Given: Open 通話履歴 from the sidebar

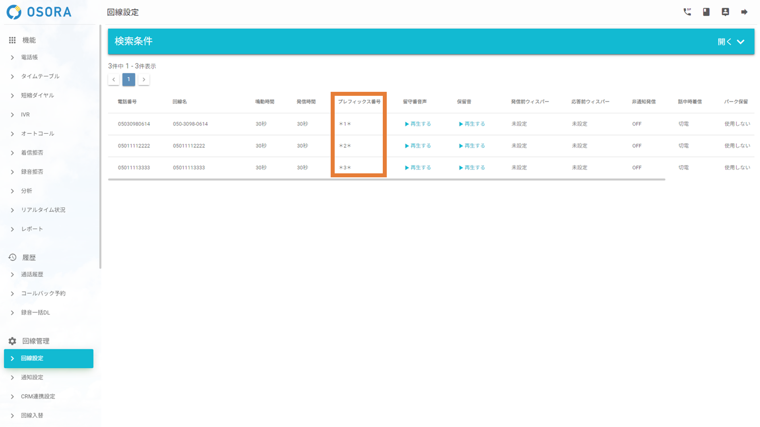Looking at the screenshot, I should coord(32,274).
